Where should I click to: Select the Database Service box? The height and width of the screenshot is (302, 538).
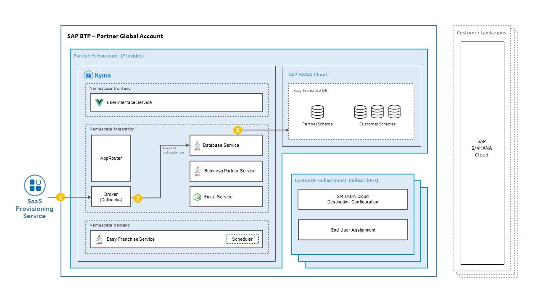[226, 145]
